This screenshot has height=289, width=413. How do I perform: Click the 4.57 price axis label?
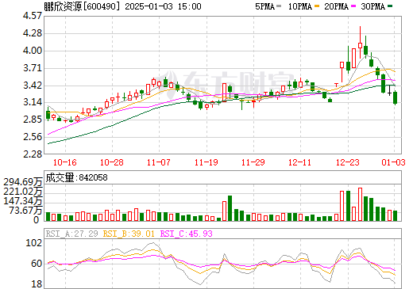point(33,16)
